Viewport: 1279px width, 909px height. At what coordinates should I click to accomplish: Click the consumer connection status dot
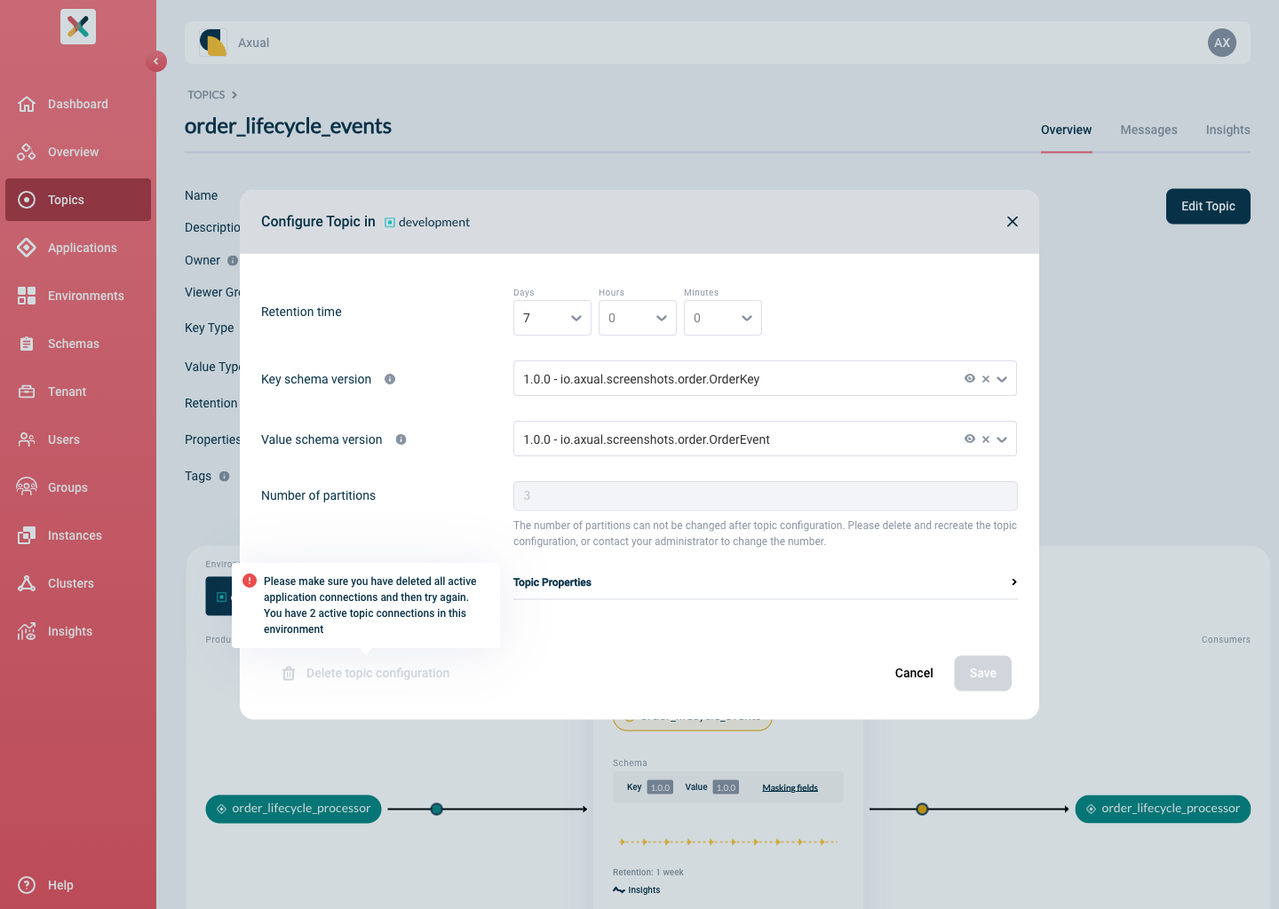[922, 810]
